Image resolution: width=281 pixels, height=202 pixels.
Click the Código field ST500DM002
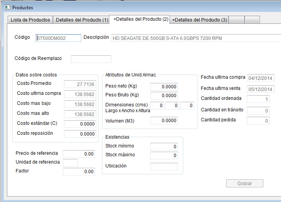[x=58, y=38]
